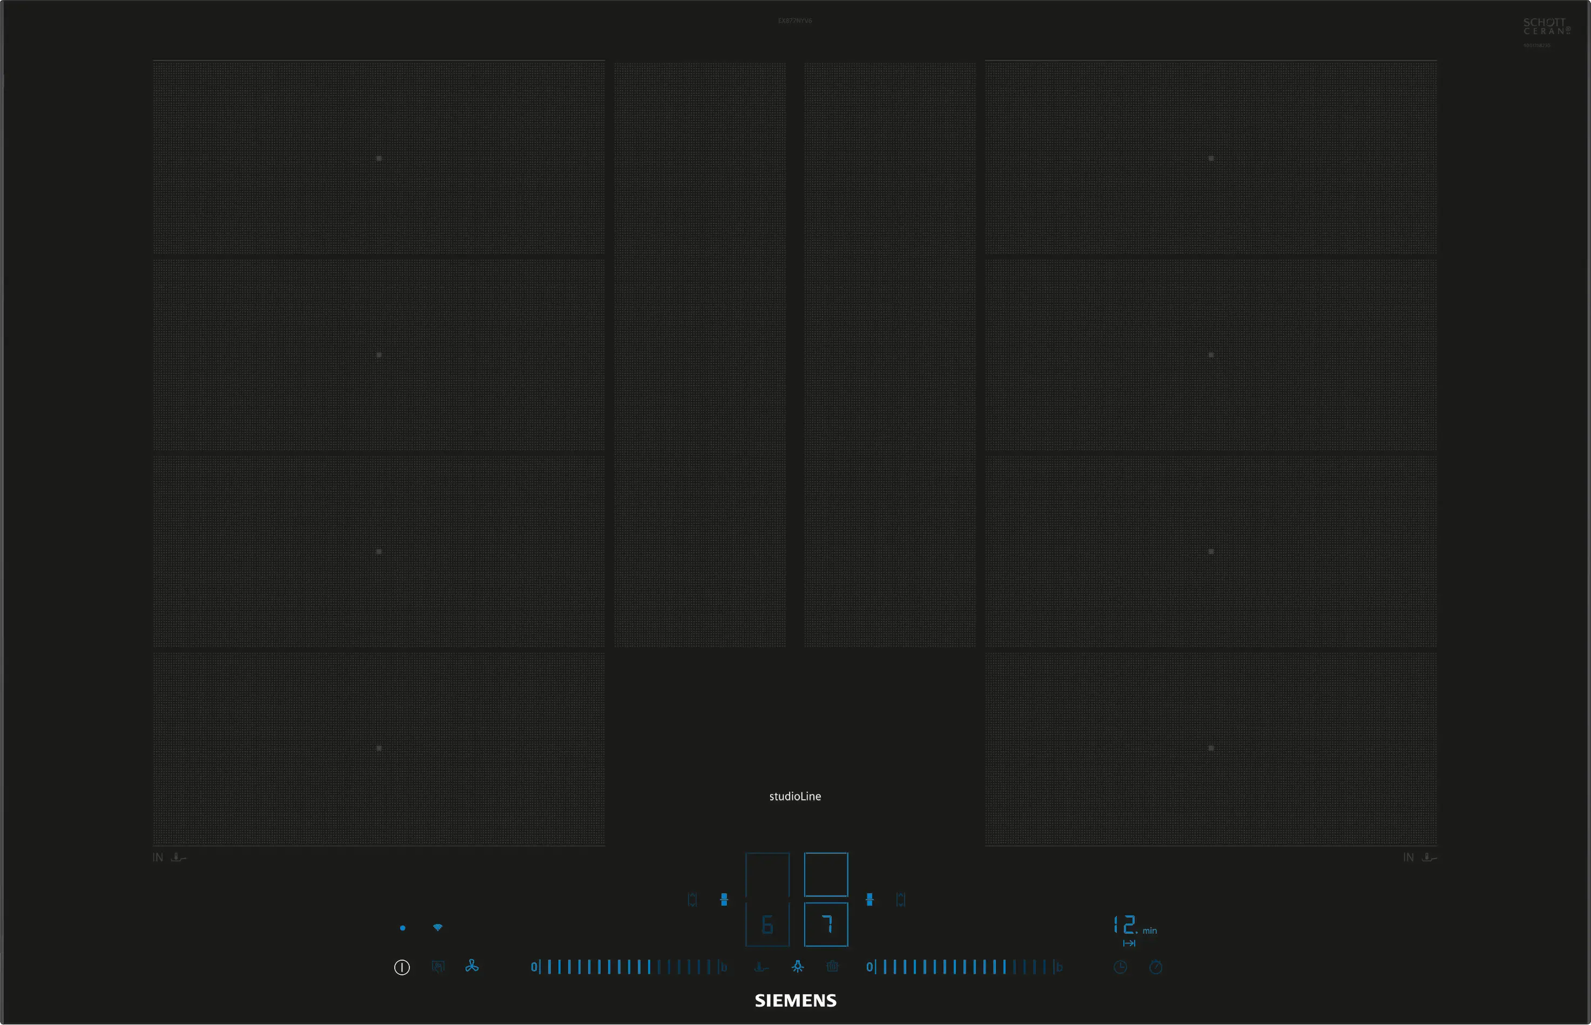The image size is (1591, 1025).
Task: Set right power slider to zero
Action: [869, 967]
